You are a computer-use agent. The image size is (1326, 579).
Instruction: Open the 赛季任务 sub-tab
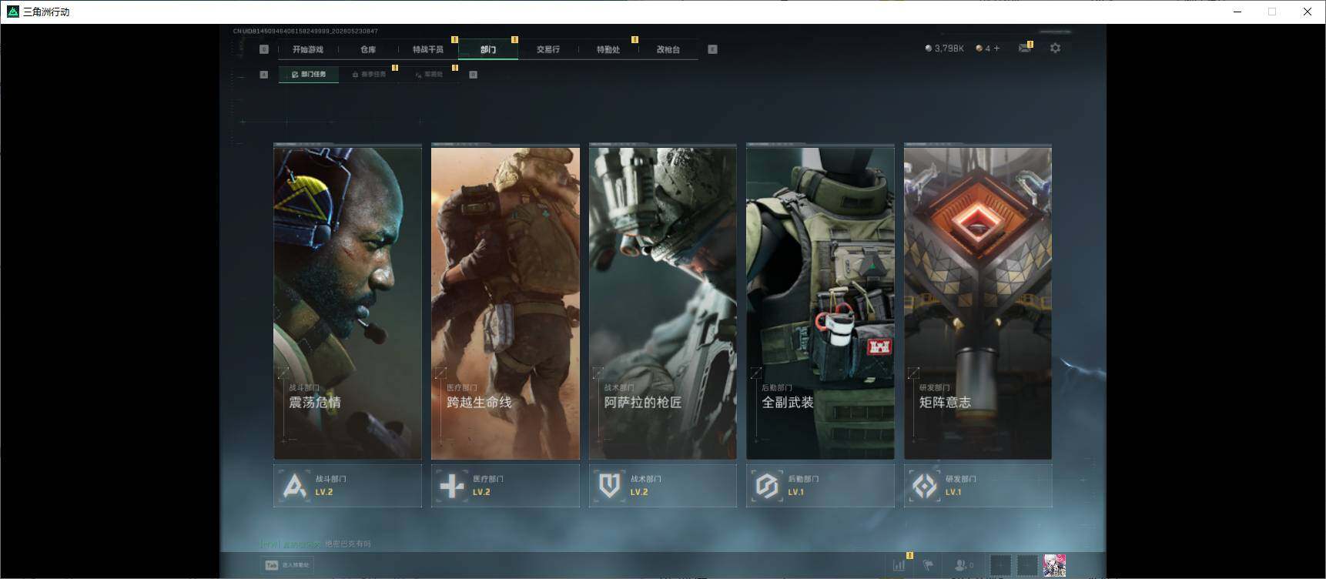click(369, 75)
